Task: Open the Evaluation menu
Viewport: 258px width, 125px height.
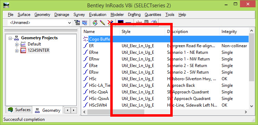Action: [x=97, y=15]
